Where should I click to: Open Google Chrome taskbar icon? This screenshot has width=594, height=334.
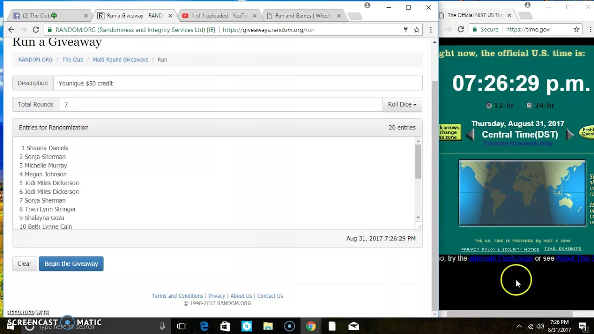310,326
